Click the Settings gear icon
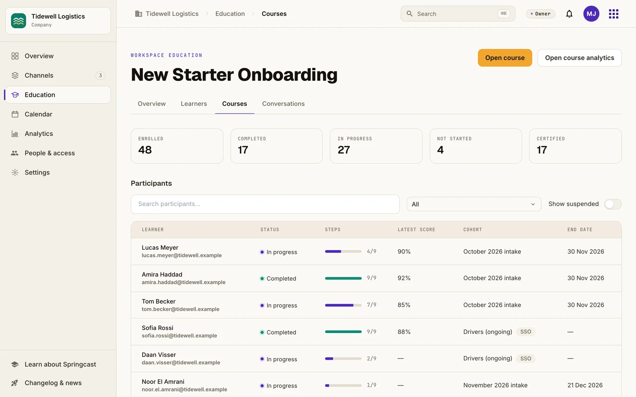This screenshot has height=397, width=636. tap(15, 173)
